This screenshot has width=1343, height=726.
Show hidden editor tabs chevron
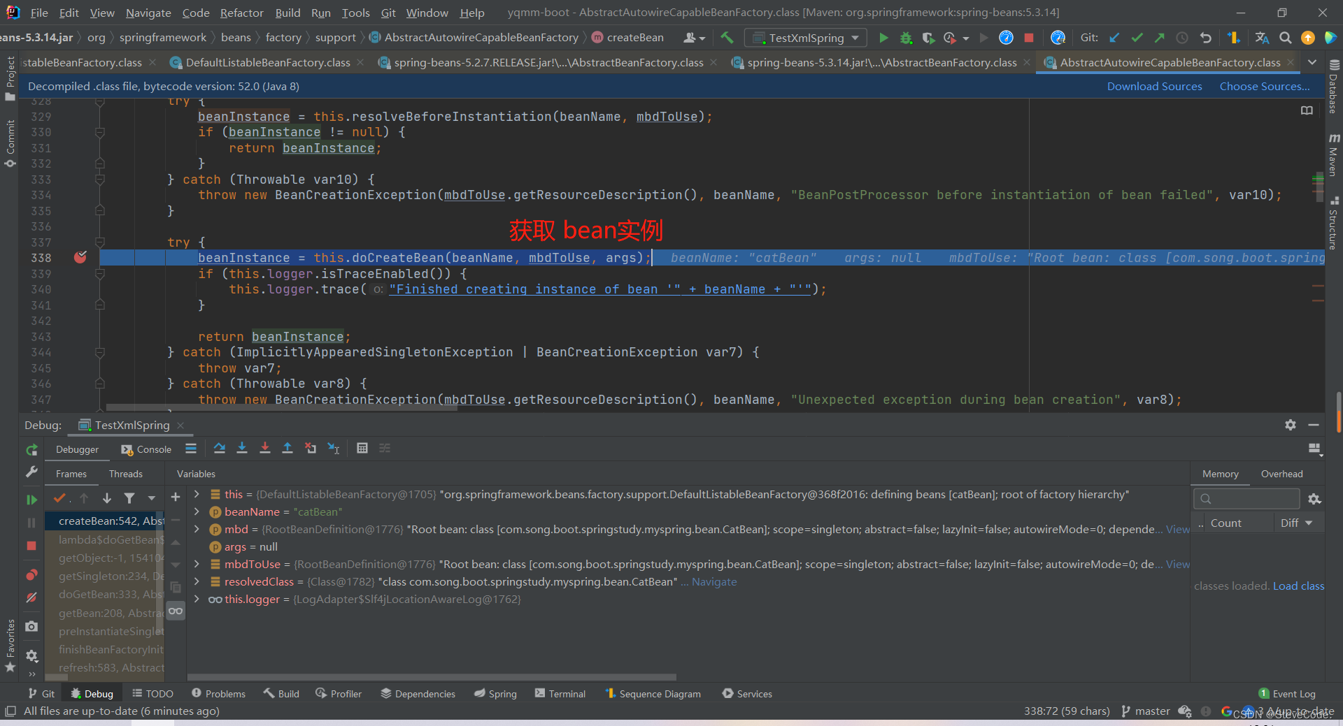coord(1312,62)
